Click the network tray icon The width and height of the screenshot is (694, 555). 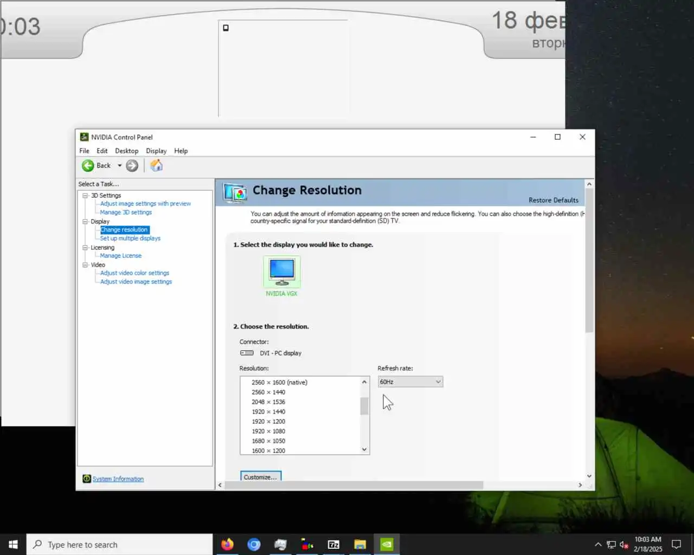pyautogui.click(x=611, y=545)
